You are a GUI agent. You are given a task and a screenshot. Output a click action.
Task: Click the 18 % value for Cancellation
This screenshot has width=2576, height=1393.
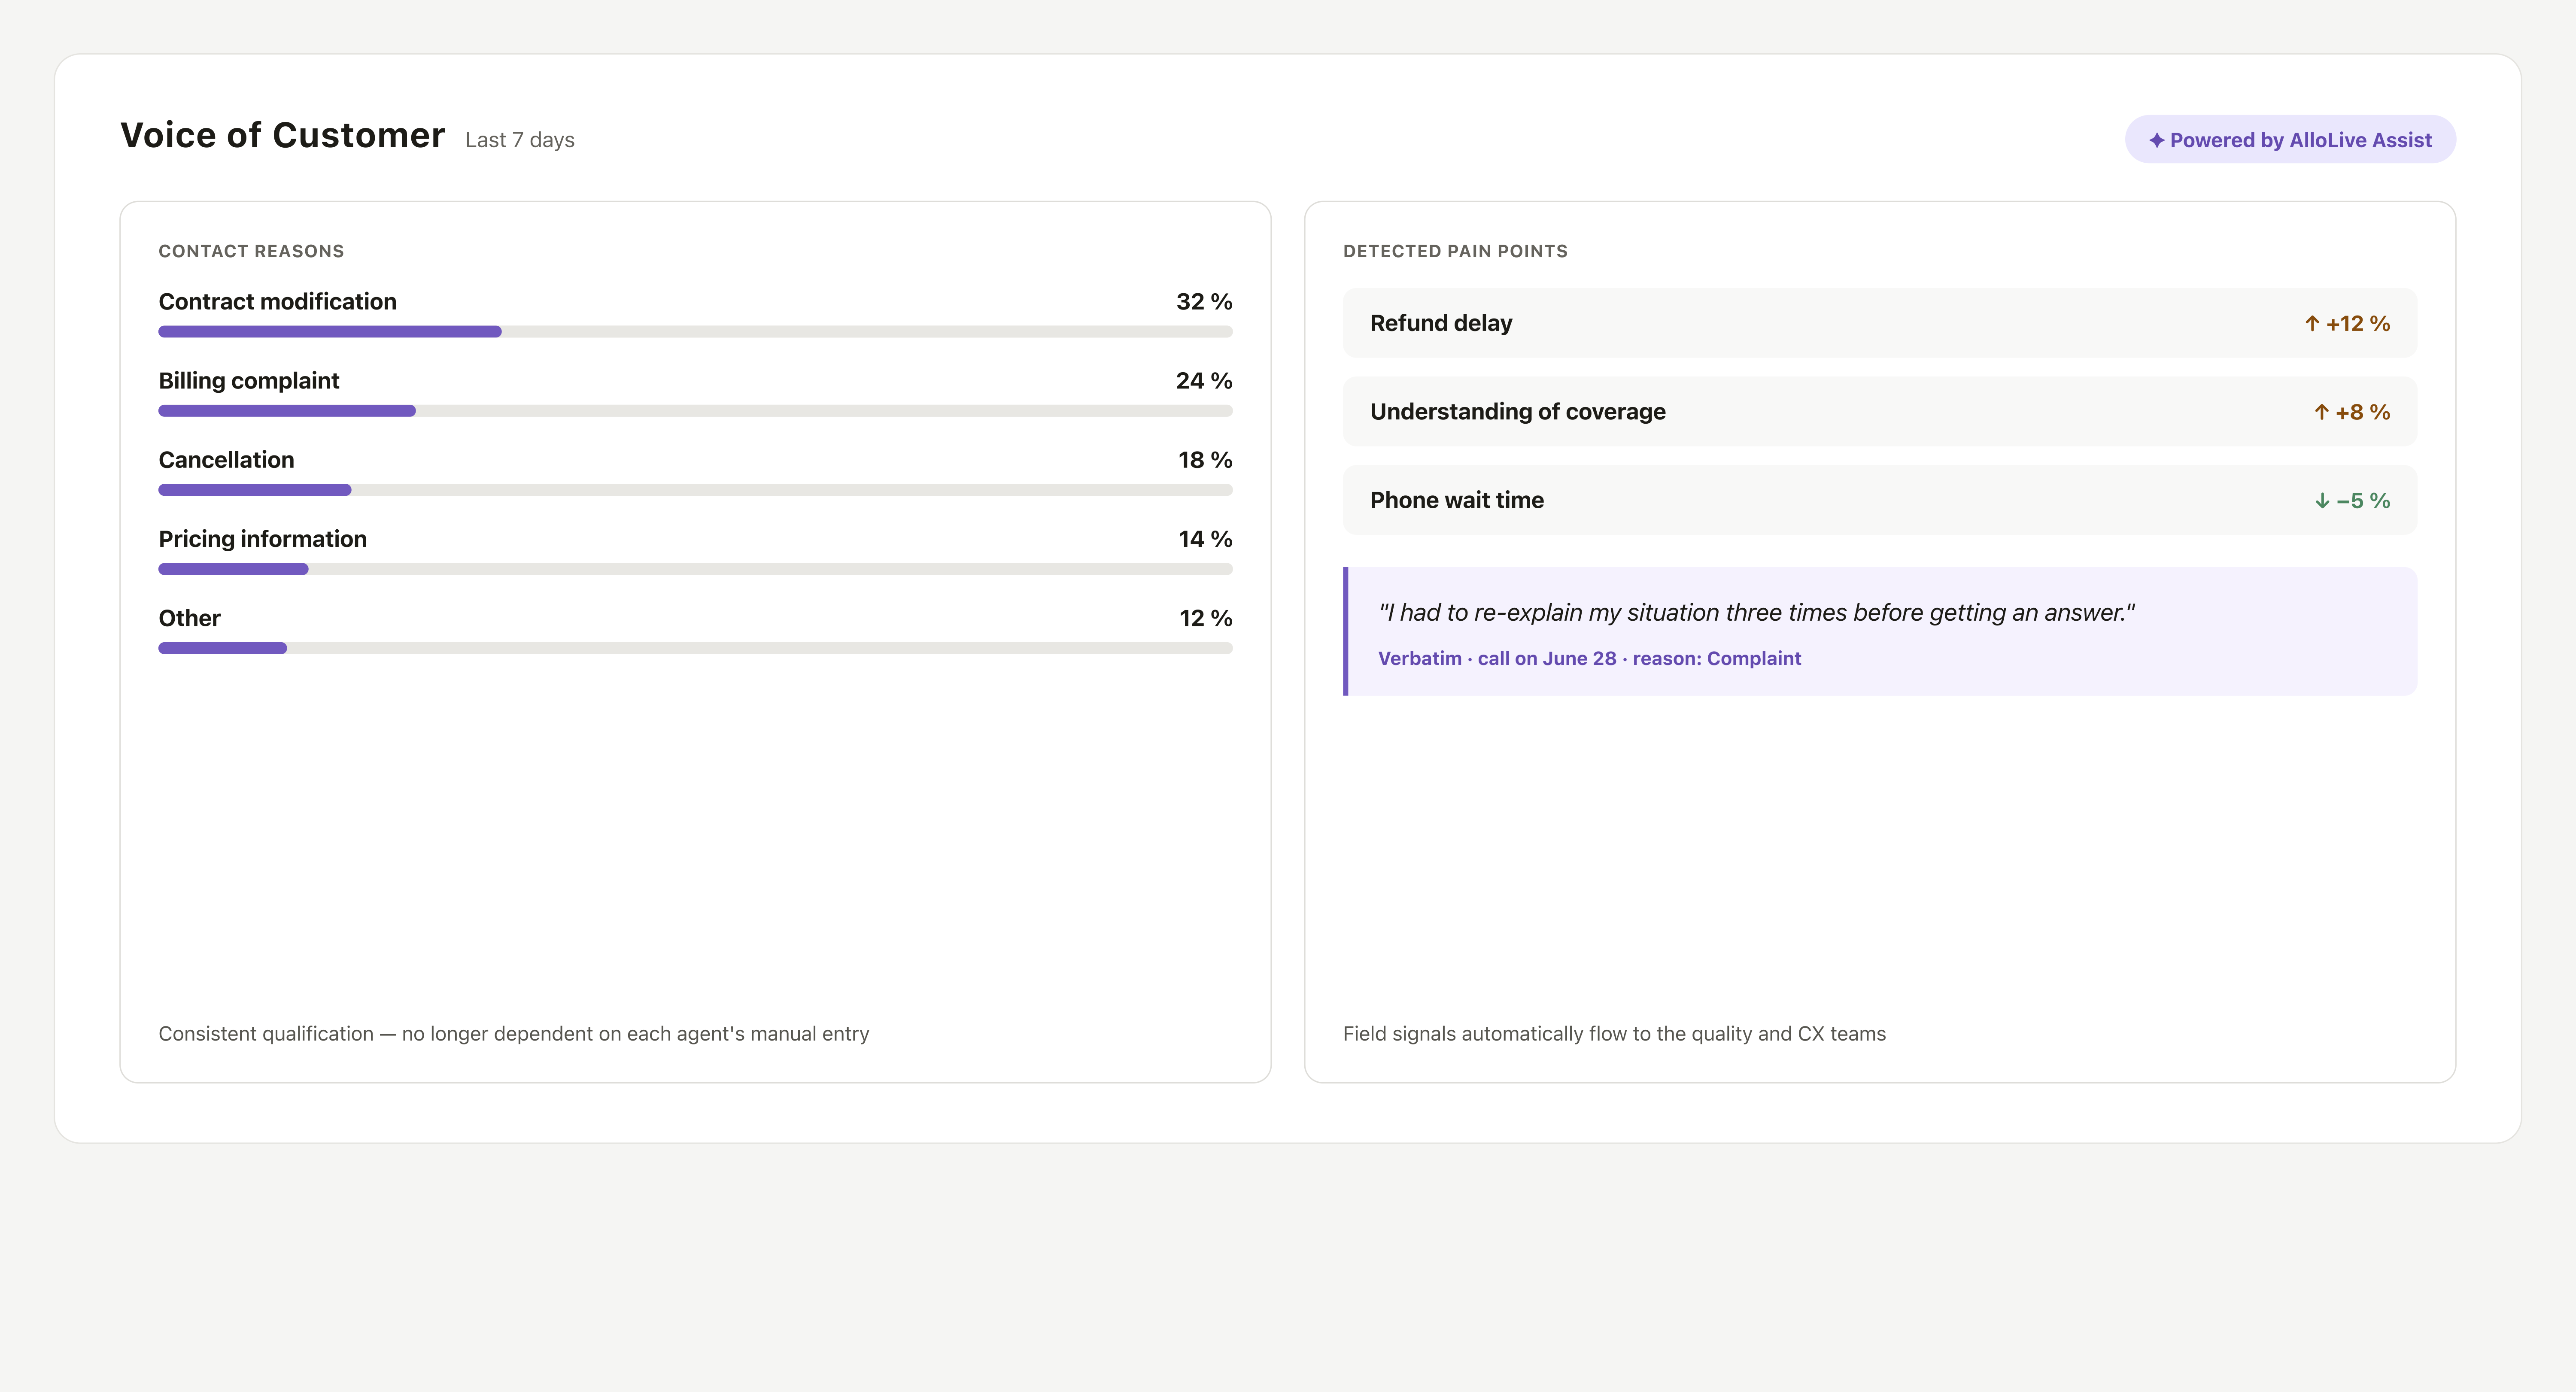(x=1205, y=460)
